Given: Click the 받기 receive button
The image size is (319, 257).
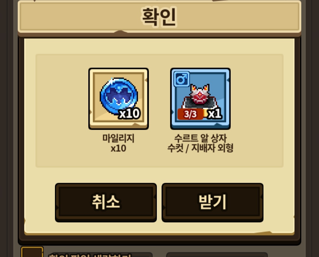Looking at the screenshot, I should pos(212,202).
